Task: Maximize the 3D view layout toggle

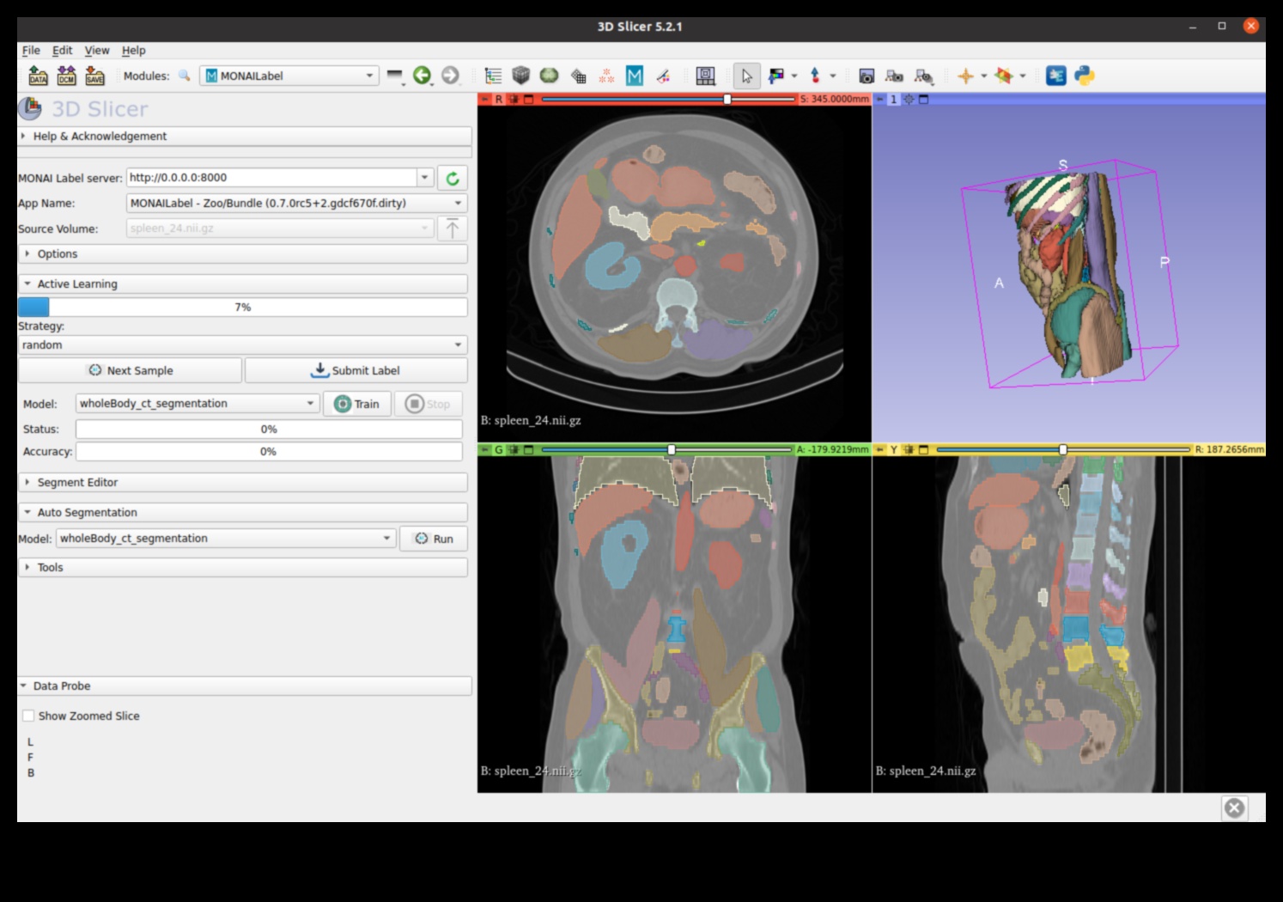Action: tap(924, 100)
